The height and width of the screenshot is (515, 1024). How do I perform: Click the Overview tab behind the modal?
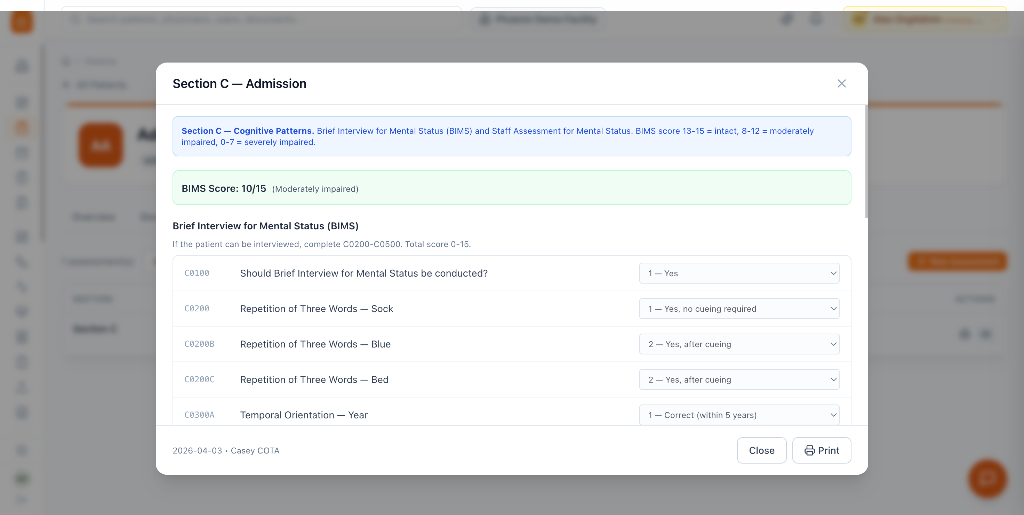(x=94, y=217)
